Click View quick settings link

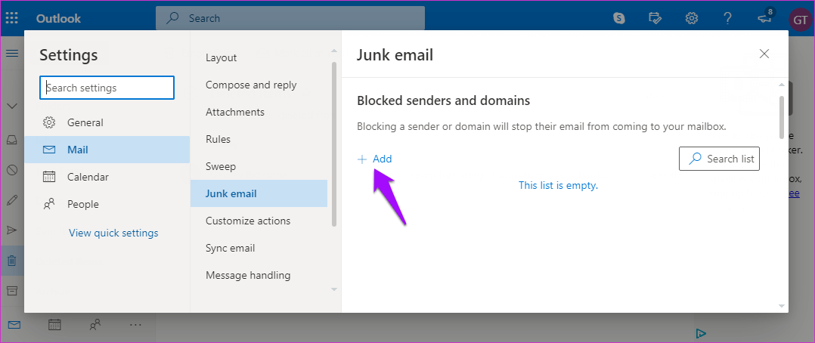[113, 233]
